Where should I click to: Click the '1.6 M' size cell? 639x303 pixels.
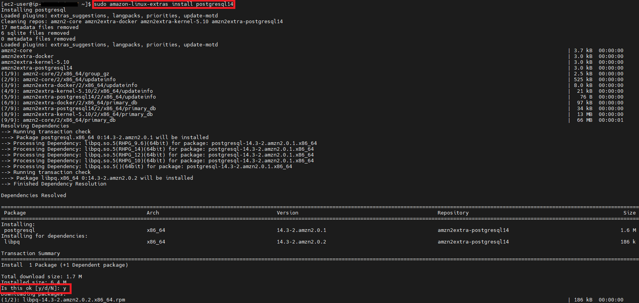coord(628,230)
